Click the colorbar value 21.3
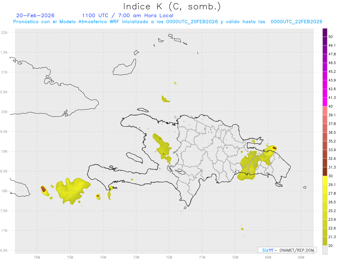This screenshot has height=261, width=338. tap(332, 237)
